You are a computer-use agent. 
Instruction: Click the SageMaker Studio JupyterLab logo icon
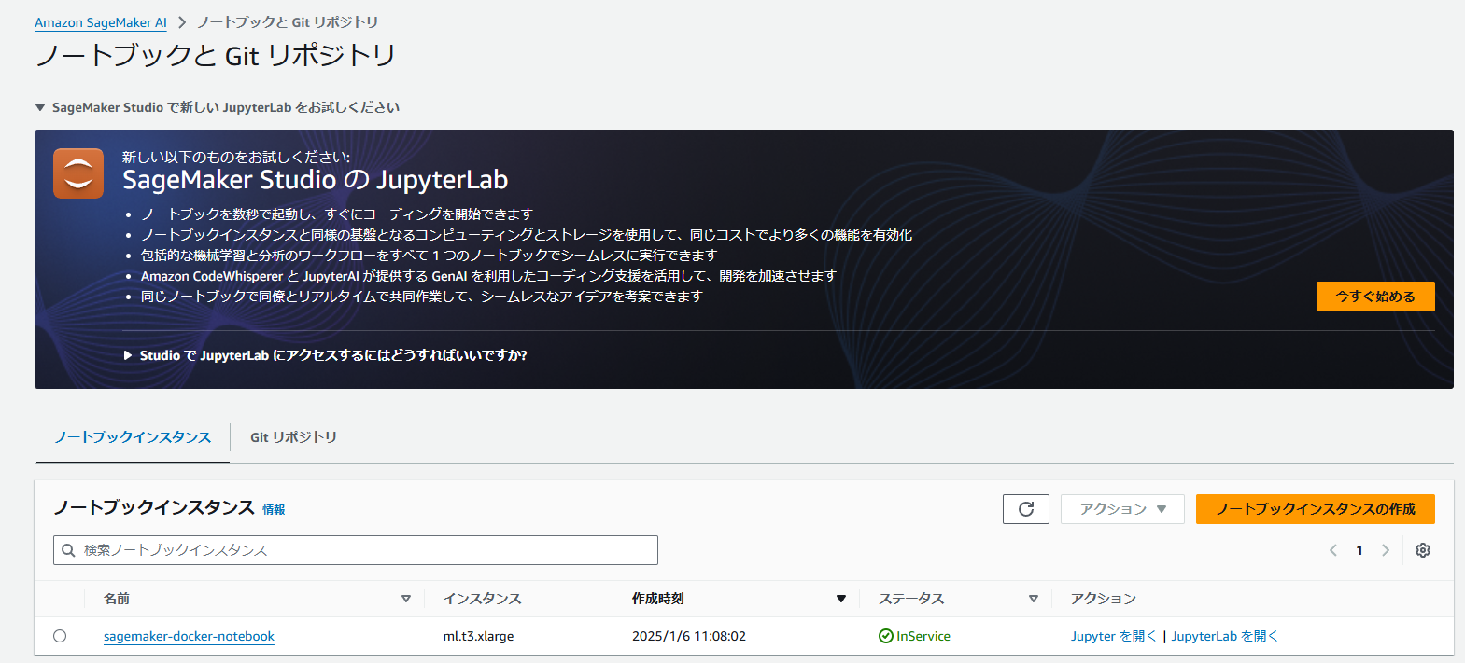click(x=78, y=173)
